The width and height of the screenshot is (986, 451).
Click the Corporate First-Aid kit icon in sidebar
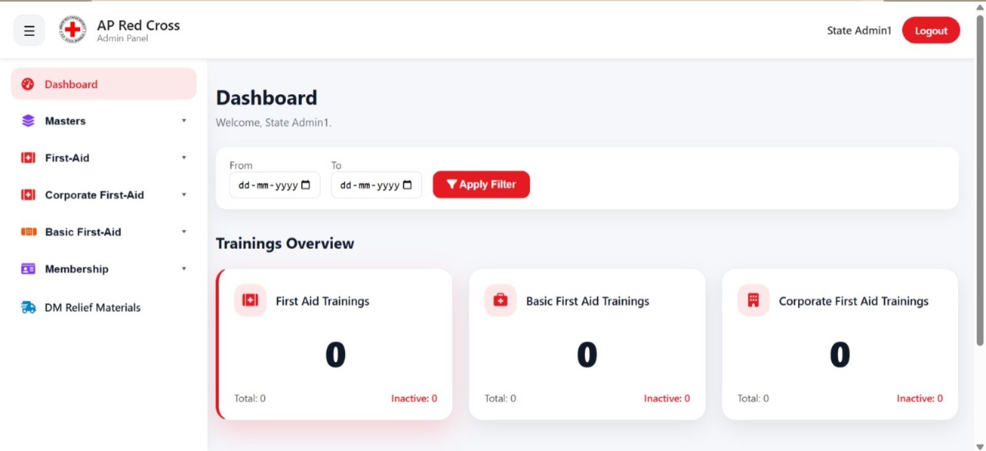tap(28, 195)
